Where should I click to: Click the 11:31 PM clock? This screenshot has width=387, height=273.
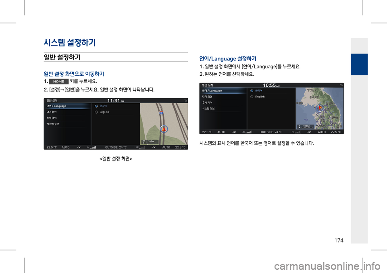tap(116, 101)
